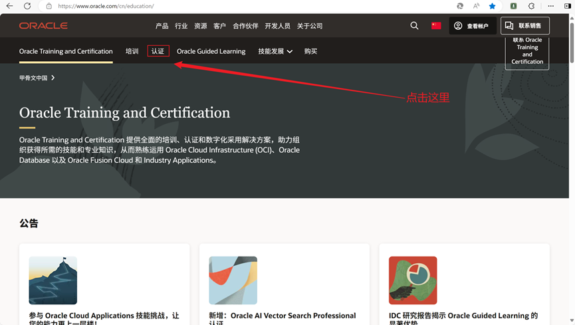
Task: Click the browser back arrow
Action: point(9,6)
